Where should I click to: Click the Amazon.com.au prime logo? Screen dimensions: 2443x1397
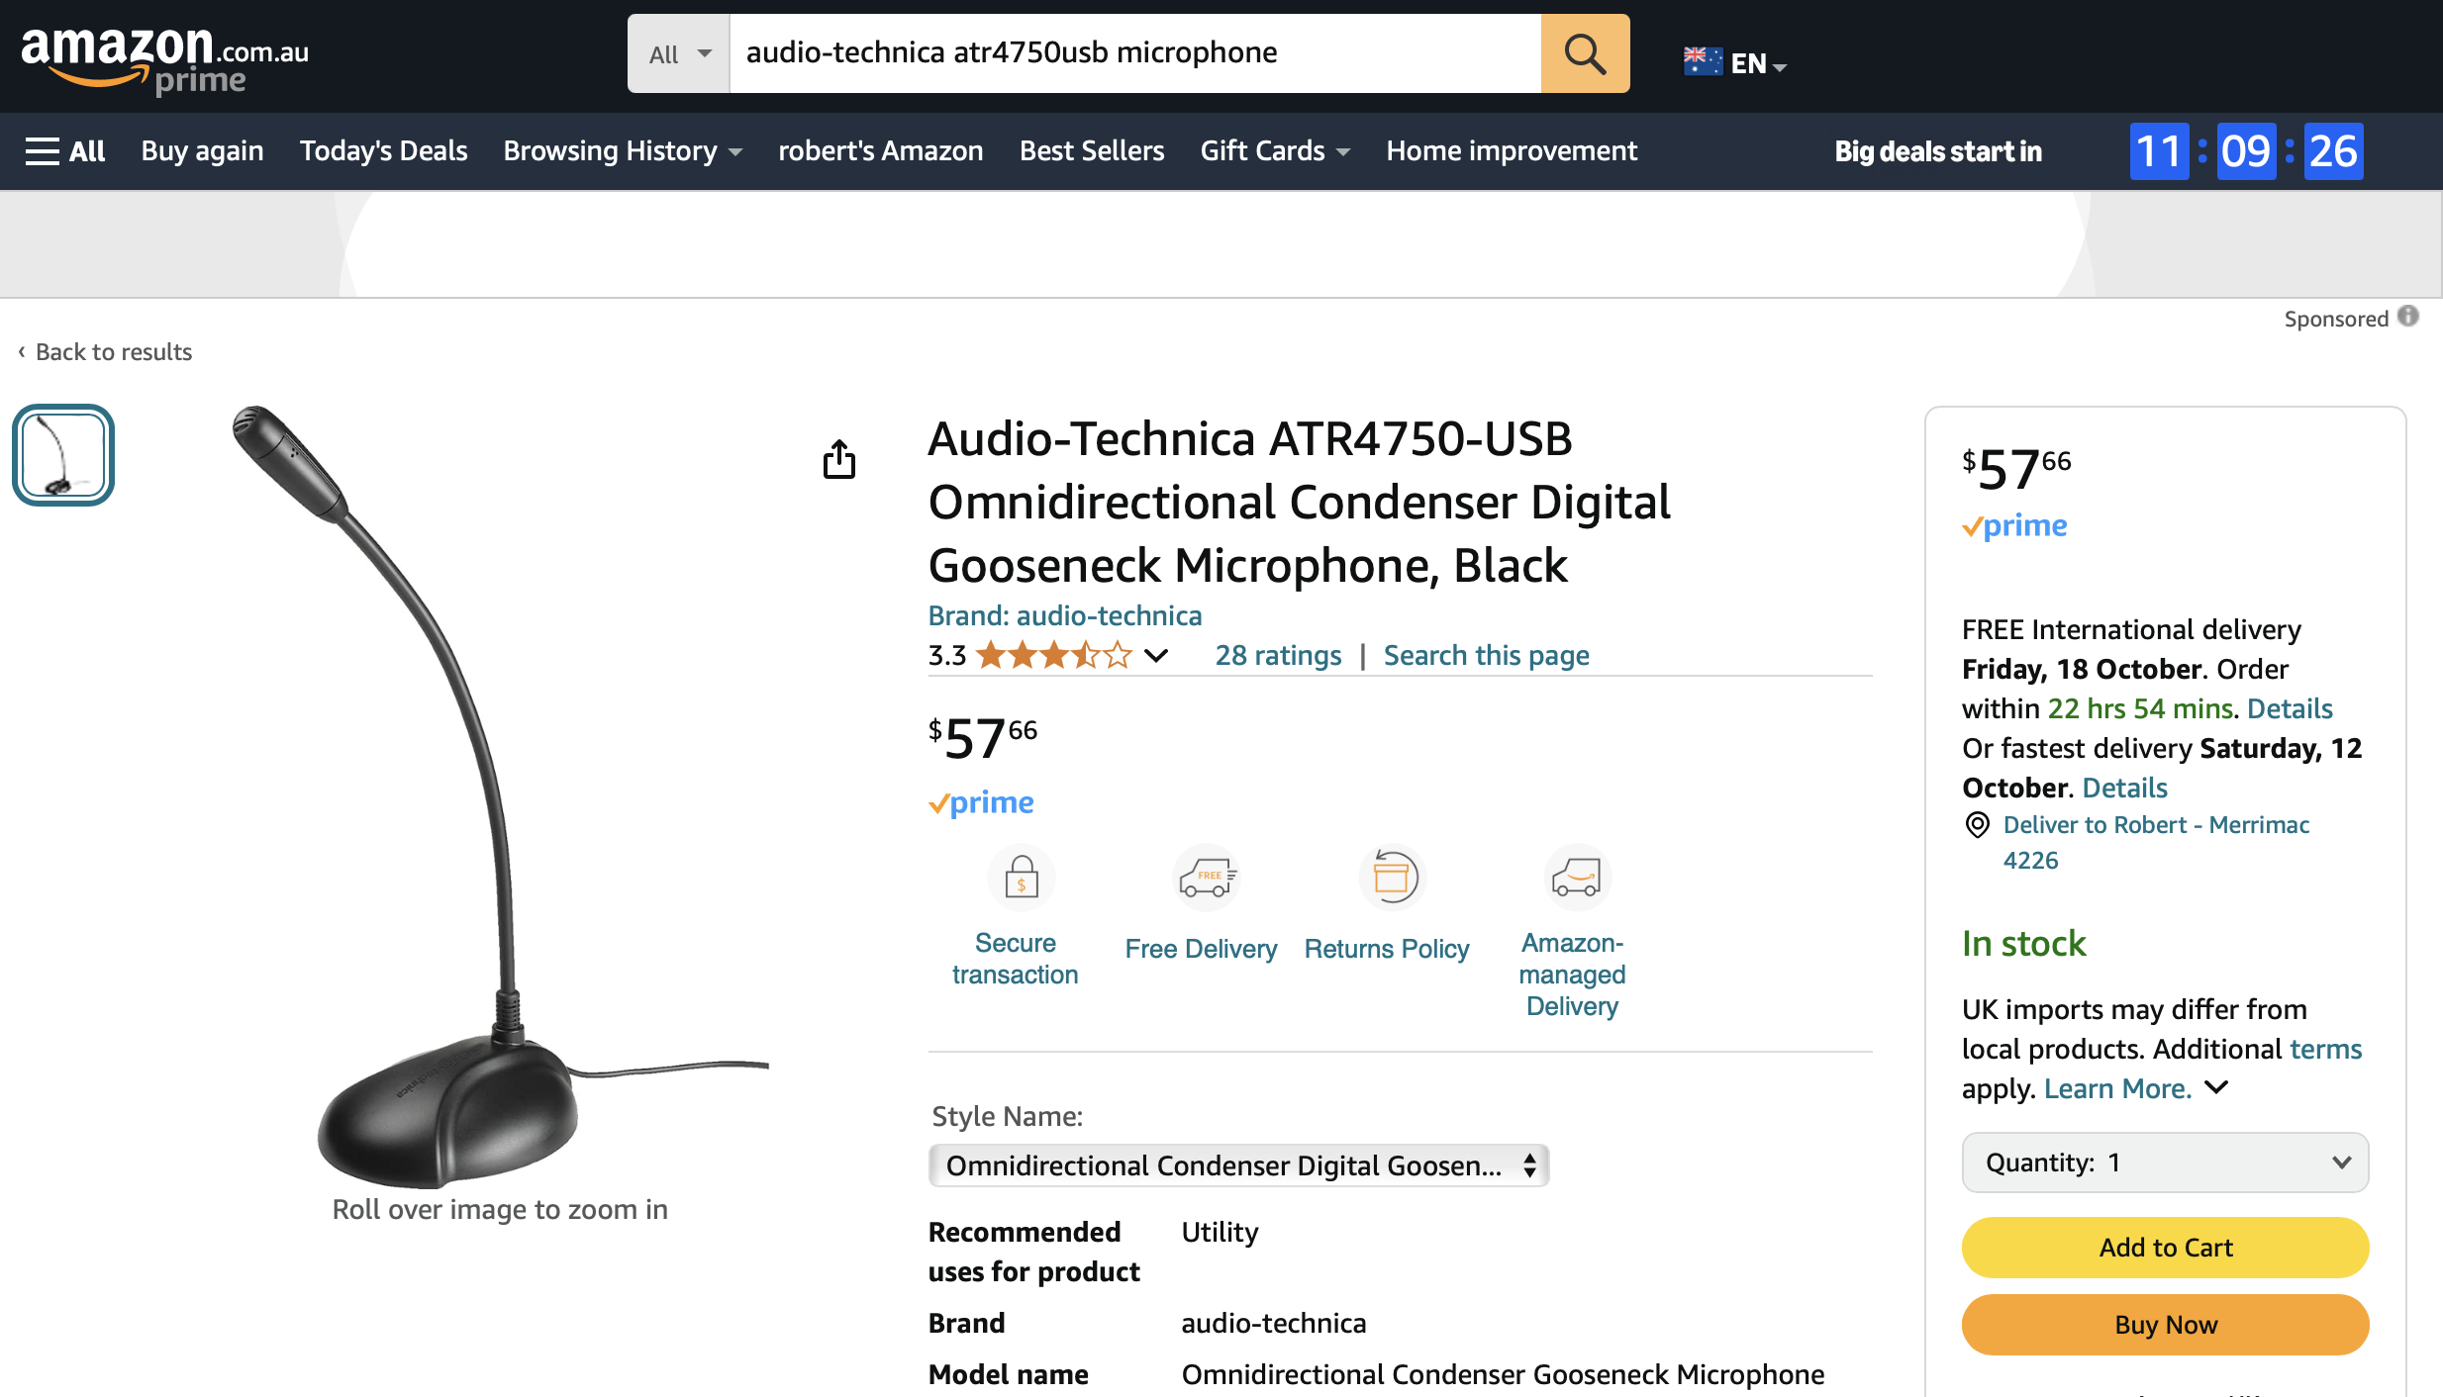[165, 57]
